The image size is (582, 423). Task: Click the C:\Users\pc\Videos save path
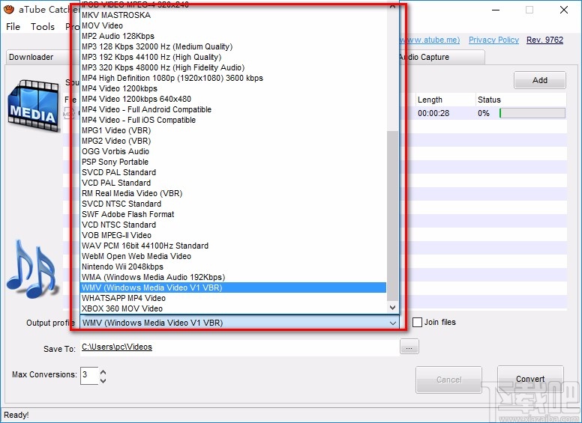117,347
